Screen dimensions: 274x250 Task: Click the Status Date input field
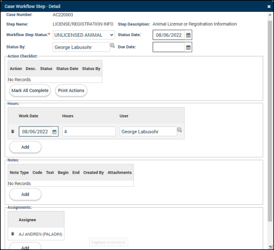(x=168, y=35)
